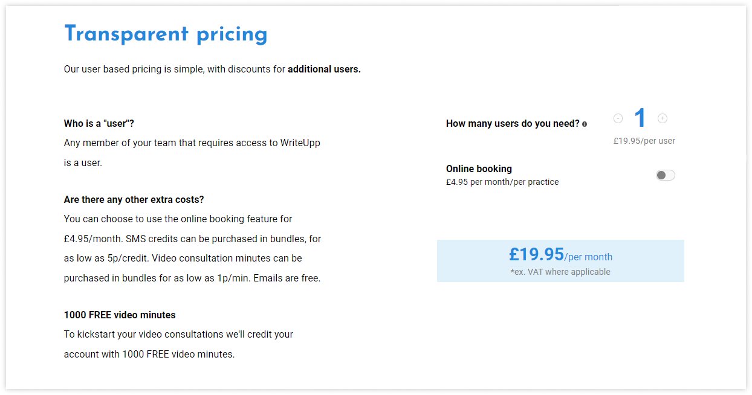The height and width of the screenshot is (395, 752).
Task: Select the Who is a user heading
Action: click(x=99, y=123)
